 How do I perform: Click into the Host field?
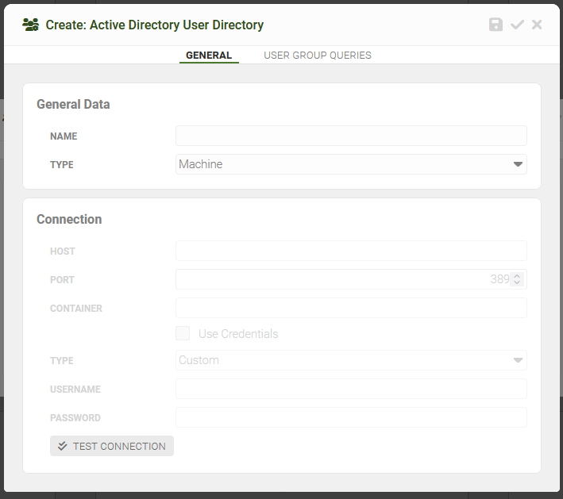click(x=351, y=251)
